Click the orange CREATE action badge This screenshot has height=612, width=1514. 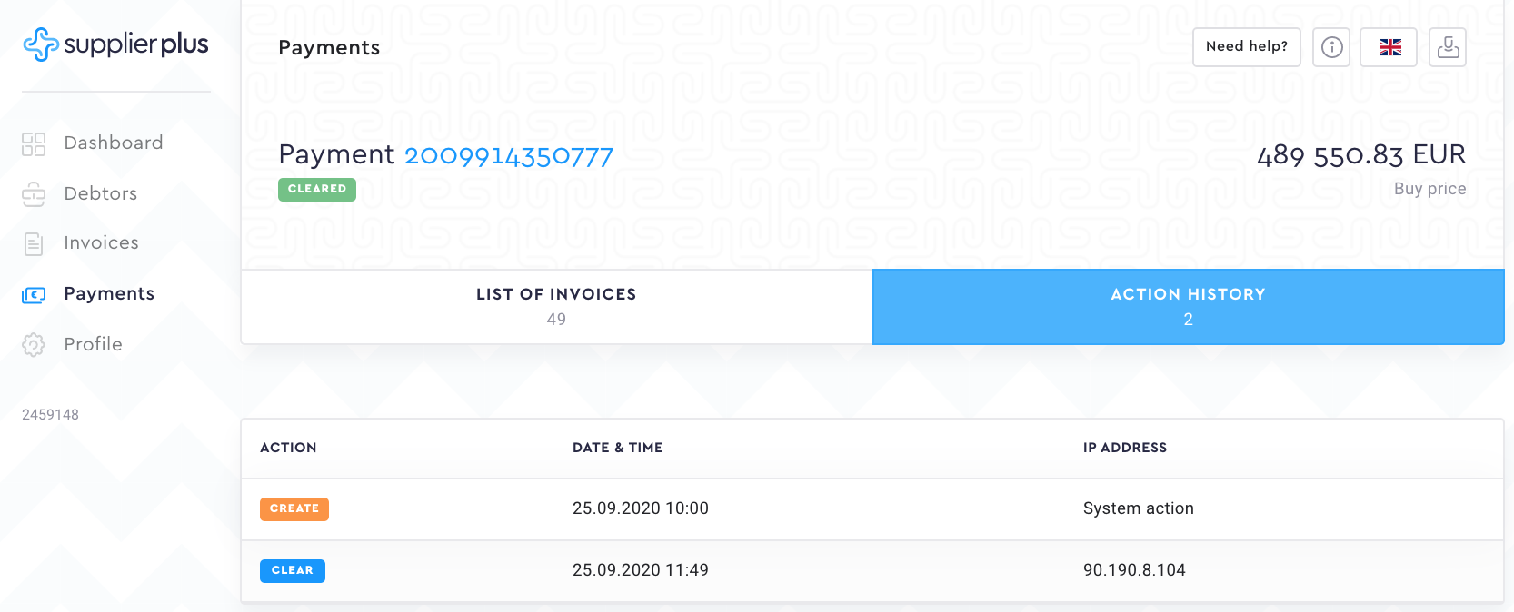[x=294, y=508]
